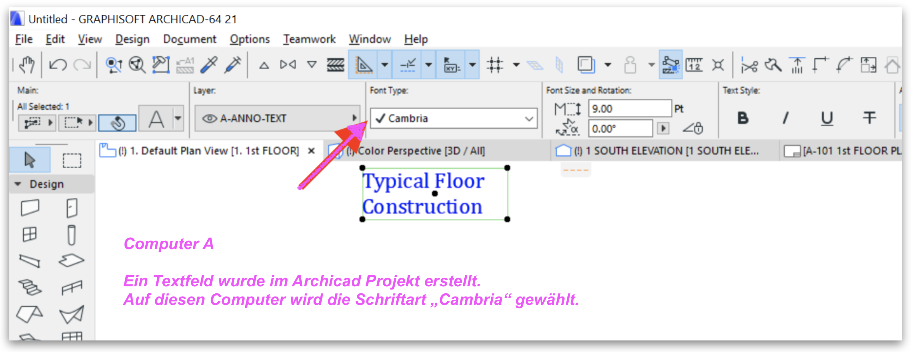Toggle the Guide Lines button
The image size is (912, 352).
tap(364, 65)
